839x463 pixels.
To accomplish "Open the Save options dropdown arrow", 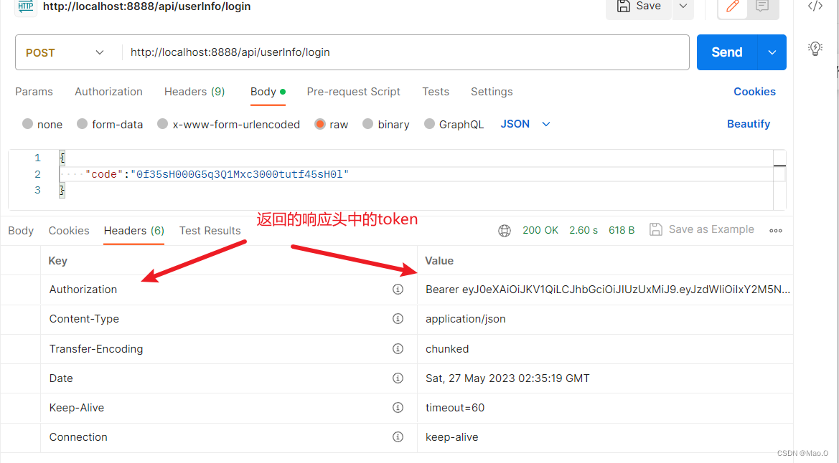I will (683, 6).
